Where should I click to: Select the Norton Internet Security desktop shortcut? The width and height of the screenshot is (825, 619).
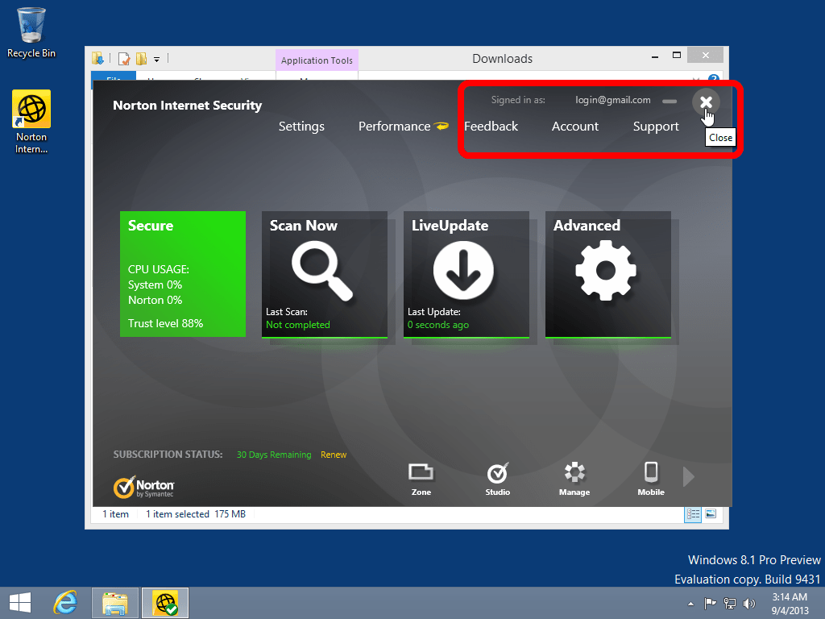tap(31, 122)
